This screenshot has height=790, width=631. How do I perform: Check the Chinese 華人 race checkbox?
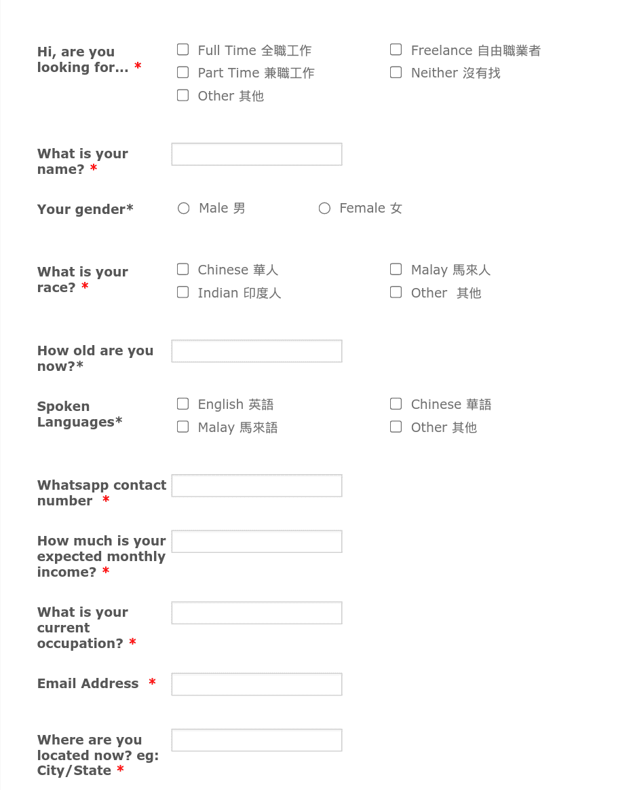coord(183,268)
